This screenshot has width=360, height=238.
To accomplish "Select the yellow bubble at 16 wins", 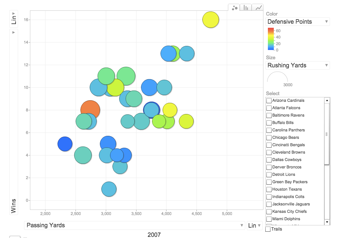I will point(211,20).
